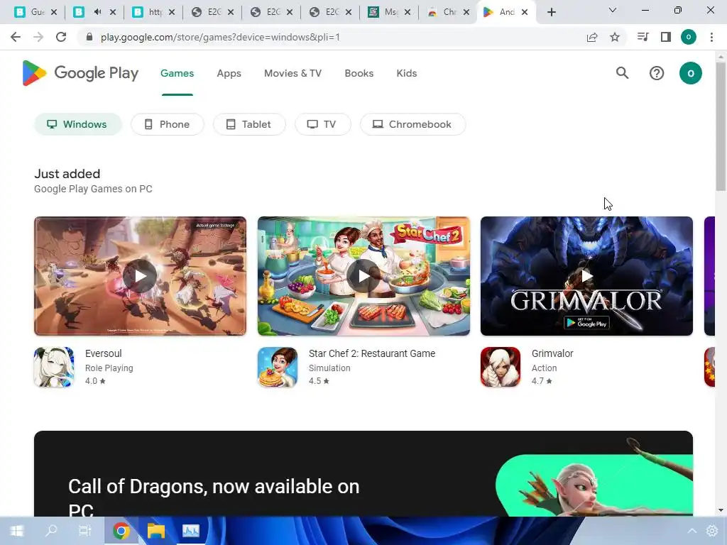Open the monitor app icon on taskbar
This screenshot has width=727, height=545.
tap(191, 531)
